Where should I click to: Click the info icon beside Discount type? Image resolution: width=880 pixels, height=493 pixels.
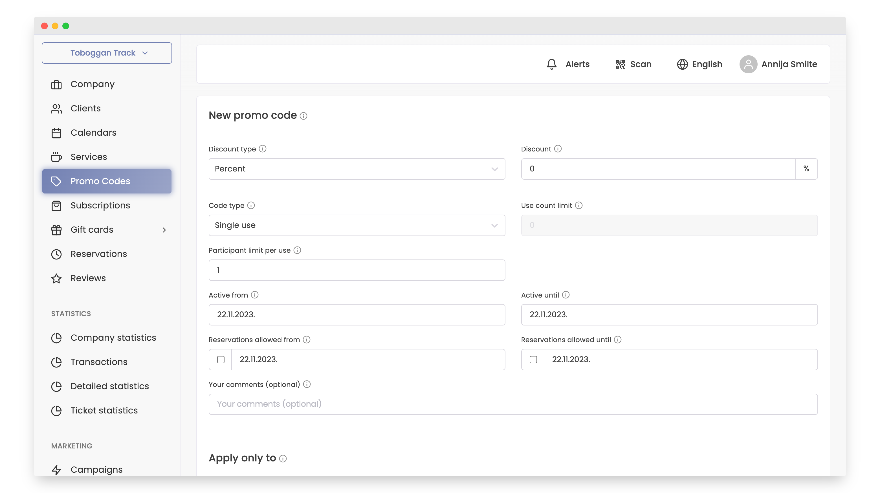point(262,149)
